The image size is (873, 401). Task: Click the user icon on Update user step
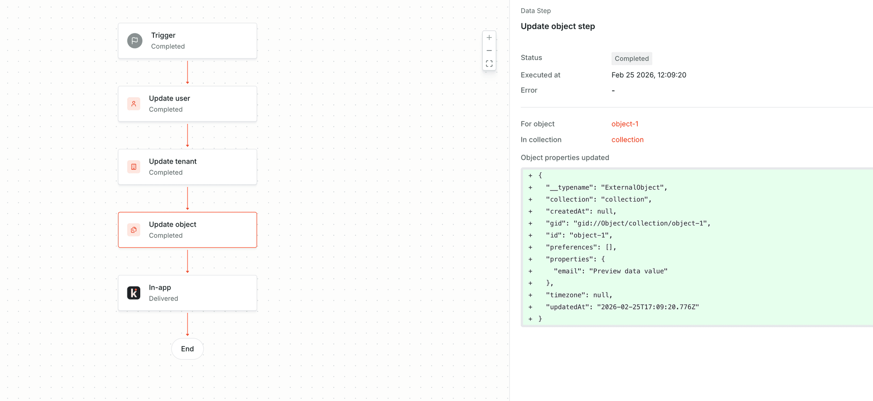pyautogui.click(x=134, y=104)
